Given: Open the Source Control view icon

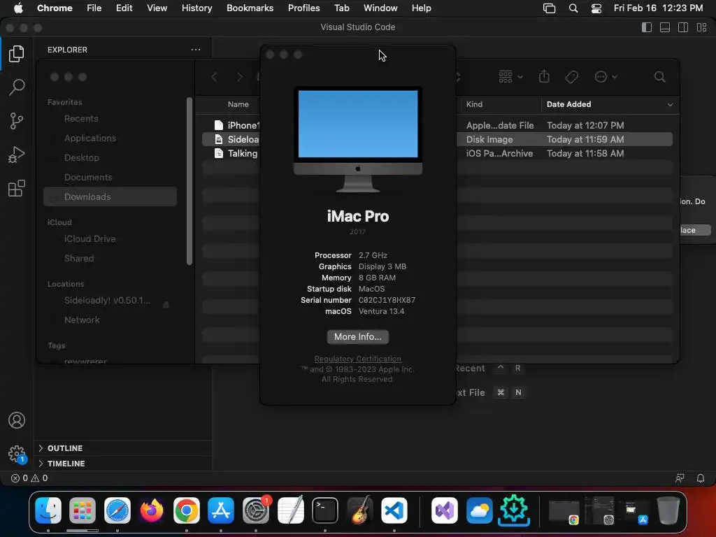Looking at the screenshot, I should point(17,121).
